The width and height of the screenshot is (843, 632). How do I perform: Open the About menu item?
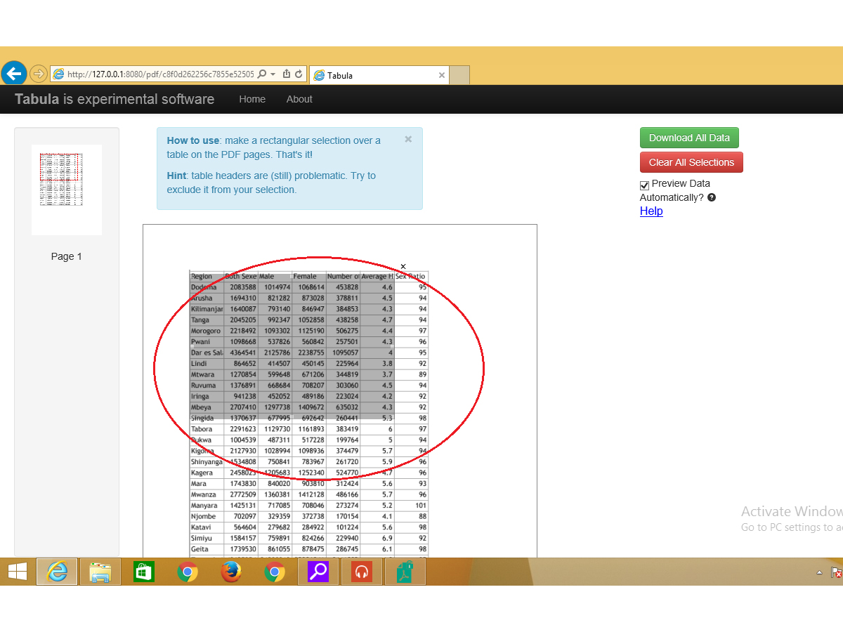[299, 99]
